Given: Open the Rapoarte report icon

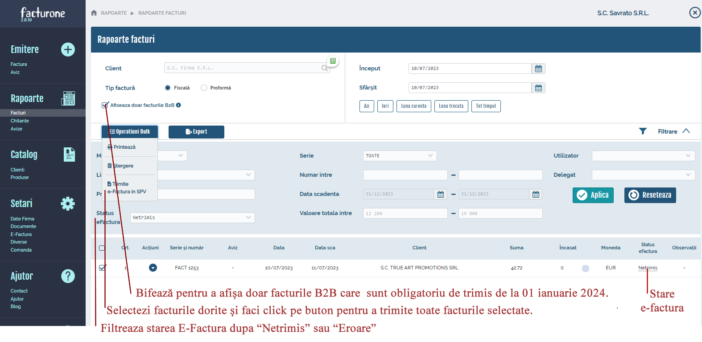Looking at the screenshot, I should tap(68, 98).
